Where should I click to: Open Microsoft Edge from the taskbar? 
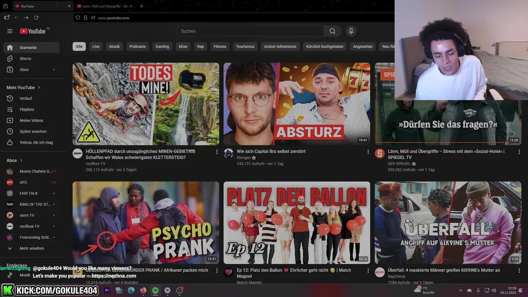[x=131, y=290]
